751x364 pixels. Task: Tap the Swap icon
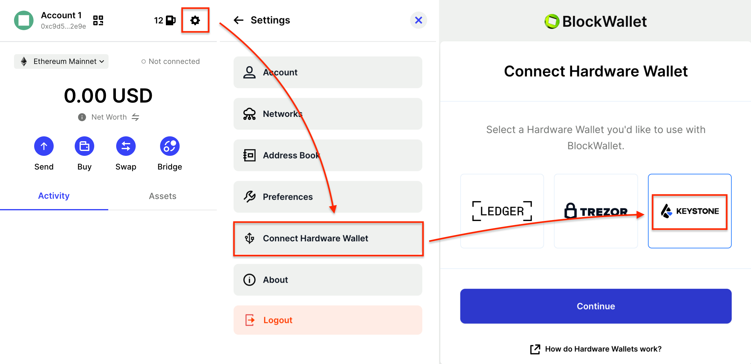[x=126, y=146]
